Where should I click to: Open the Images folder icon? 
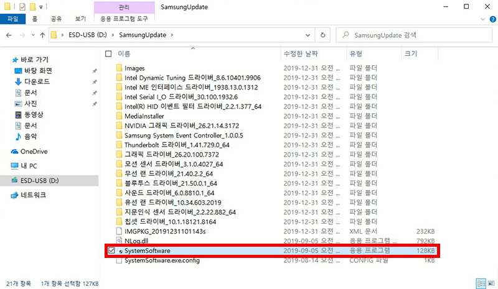pos(119,68)
